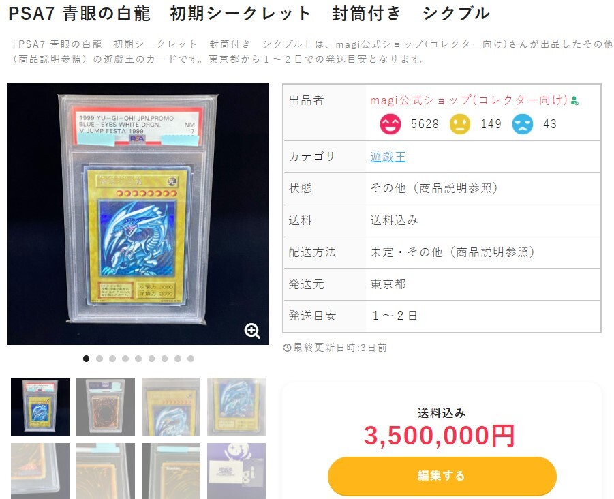The image size is (614, 499).
Task: Open the third thumbnail showing card top close-up
Action: point(171,407)
